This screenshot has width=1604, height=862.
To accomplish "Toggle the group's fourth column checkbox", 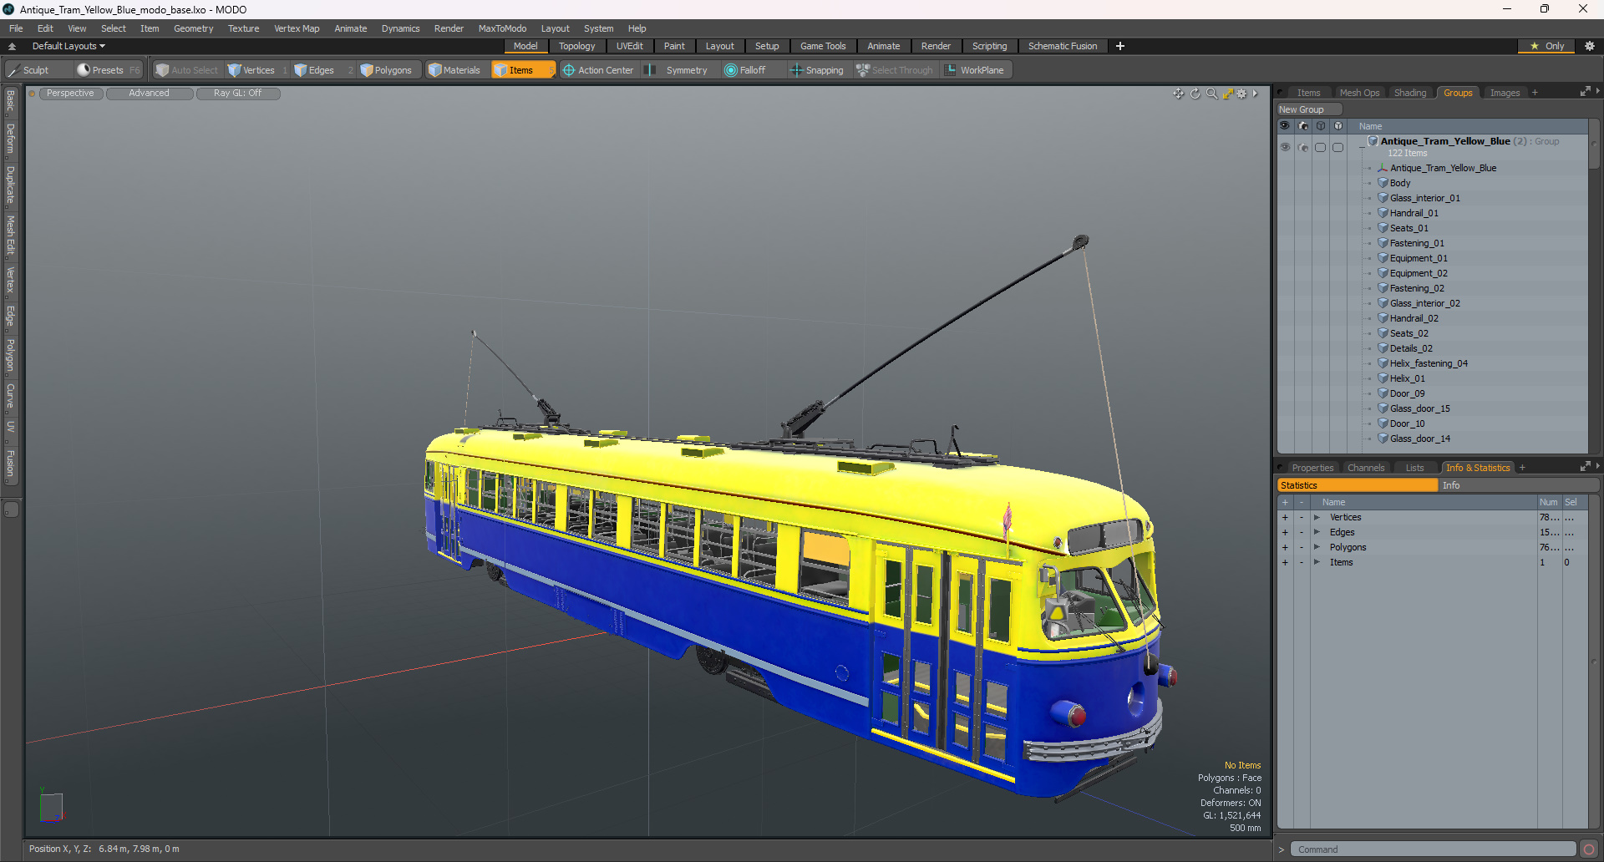I will tap(1338, 147).
